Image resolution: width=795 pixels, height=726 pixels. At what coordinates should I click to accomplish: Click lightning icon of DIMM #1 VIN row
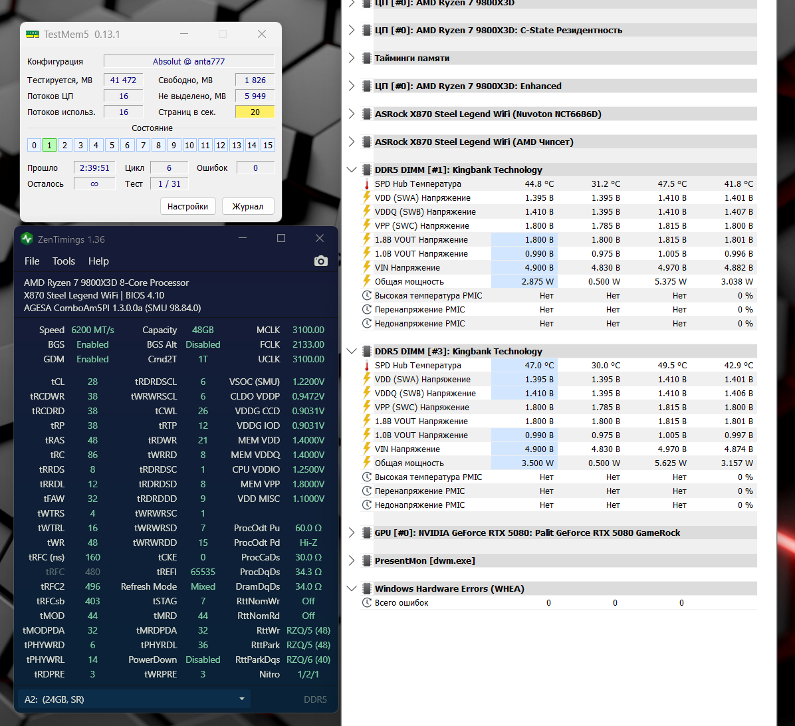coord(366,268)
